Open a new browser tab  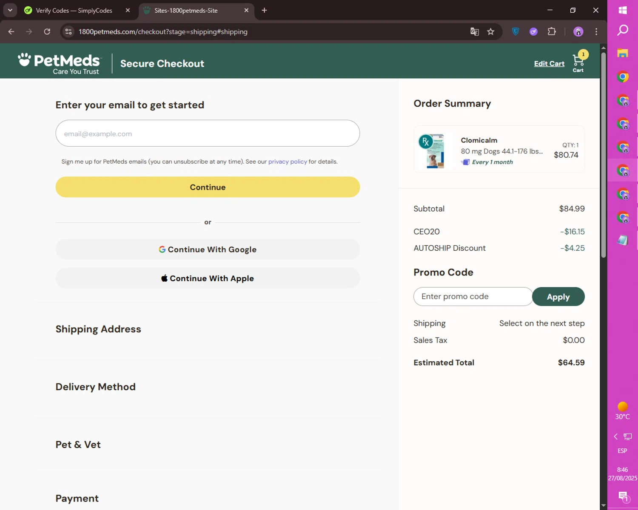[264, 10]
